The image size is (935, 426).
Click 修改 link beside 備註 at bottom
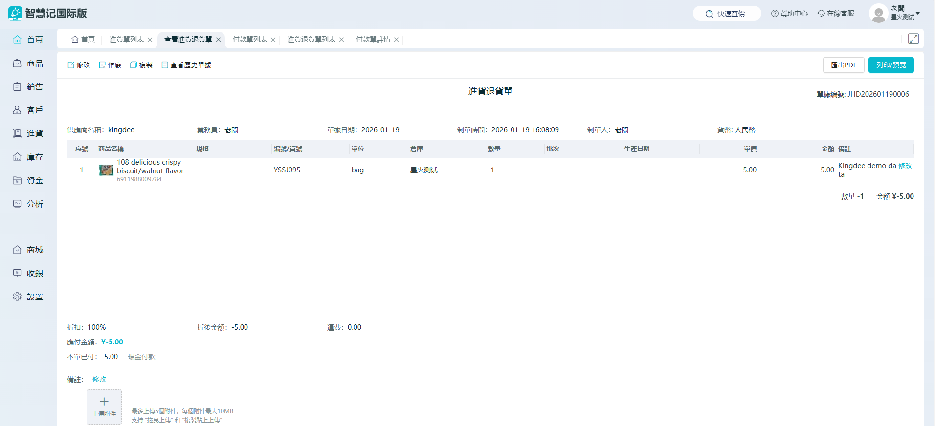[x=99, y=379]
